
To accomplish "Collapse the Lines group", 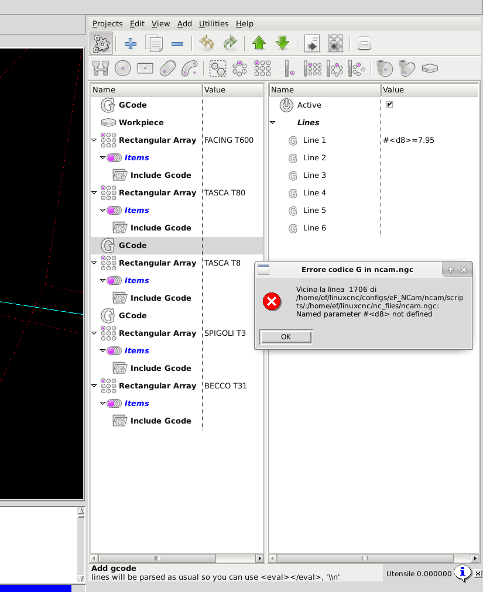I will [x=272, y=122].
